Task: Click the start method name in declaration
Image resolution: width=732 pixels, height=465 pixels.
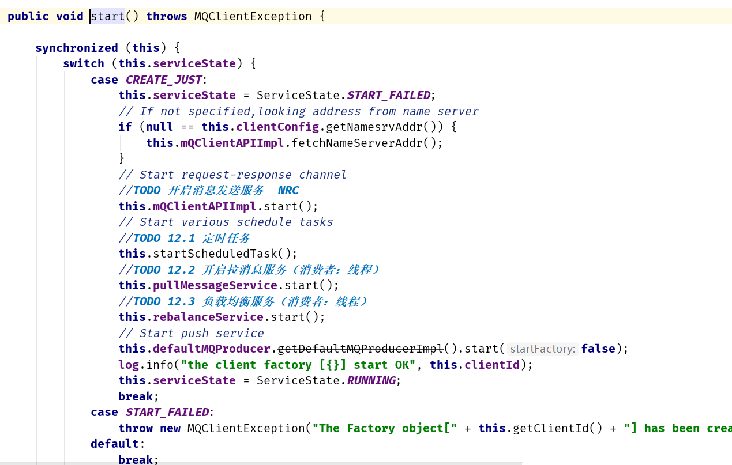Action: (x=108, y=16)
